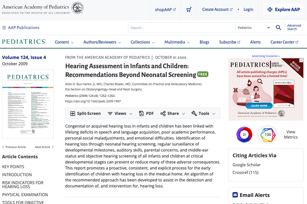The height and width of the screenshot is (204, 307).
Task: Click author Allen D. Buz Harlor, Jr, MD
Action: [83, 84]
